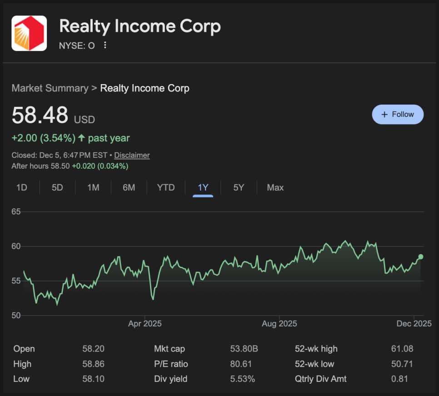Image resolution: width=439 pixels, height=396 pixels.
Task: Click the Realty Income Corp heading title
Action: [140, 26]
